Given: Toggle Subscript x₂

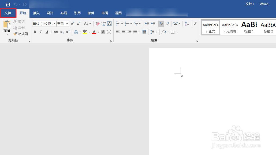Looking at the screenshot, I should tap(62, 32).
